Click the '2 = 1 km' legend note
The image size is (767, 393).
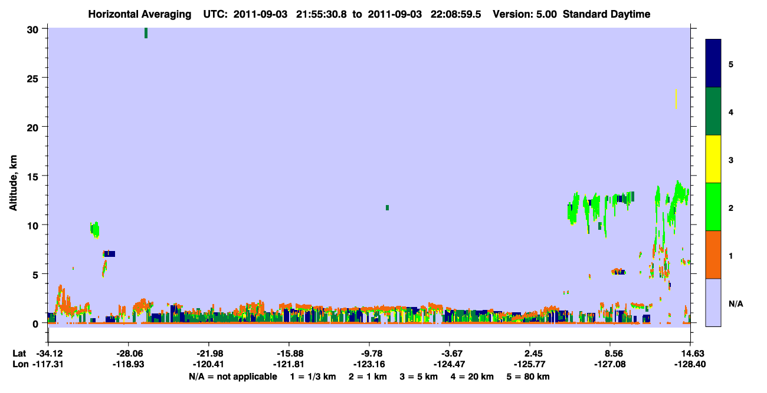coord(368,377)
